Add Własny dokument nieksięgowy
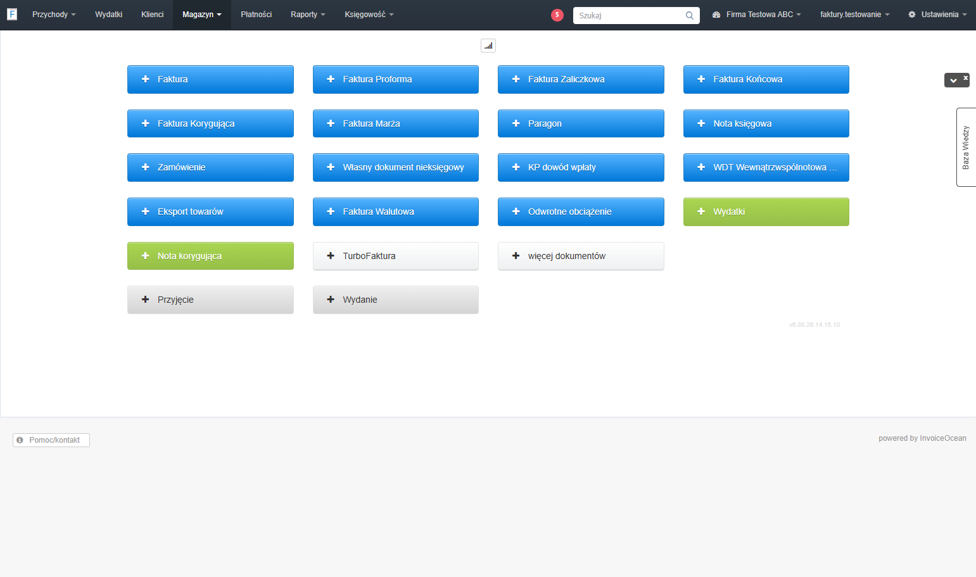Screen dimensions: 976x577 coord(396,167)
